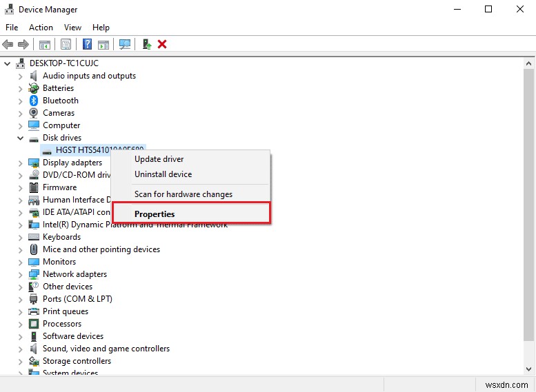Click the scrollbar down arrow
536x392 pixels.
(528, 369)
